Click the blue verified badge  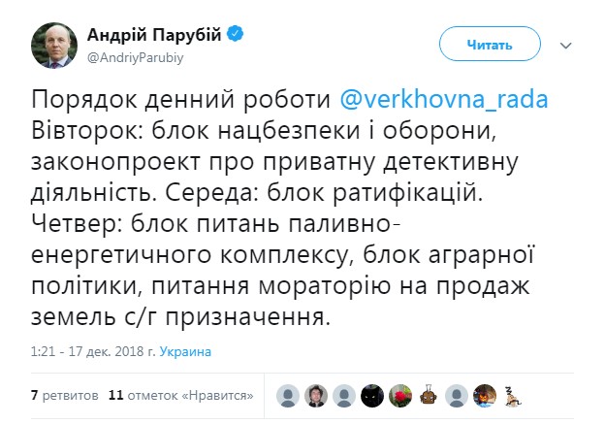[236, 35]
